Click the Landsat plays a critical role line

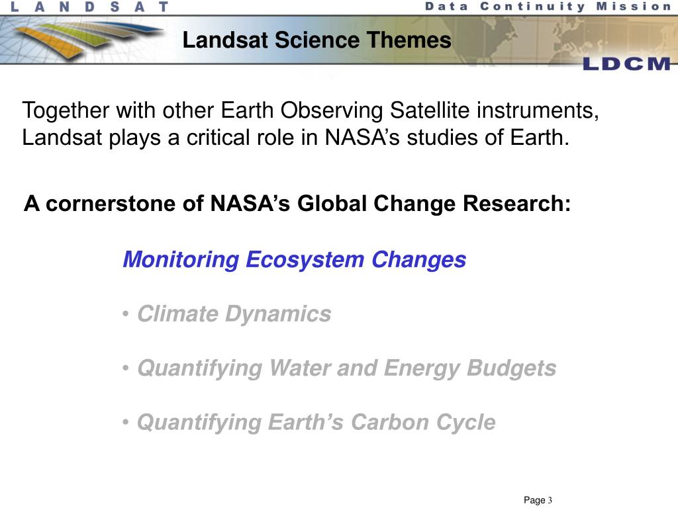click(x=296, y=138)
